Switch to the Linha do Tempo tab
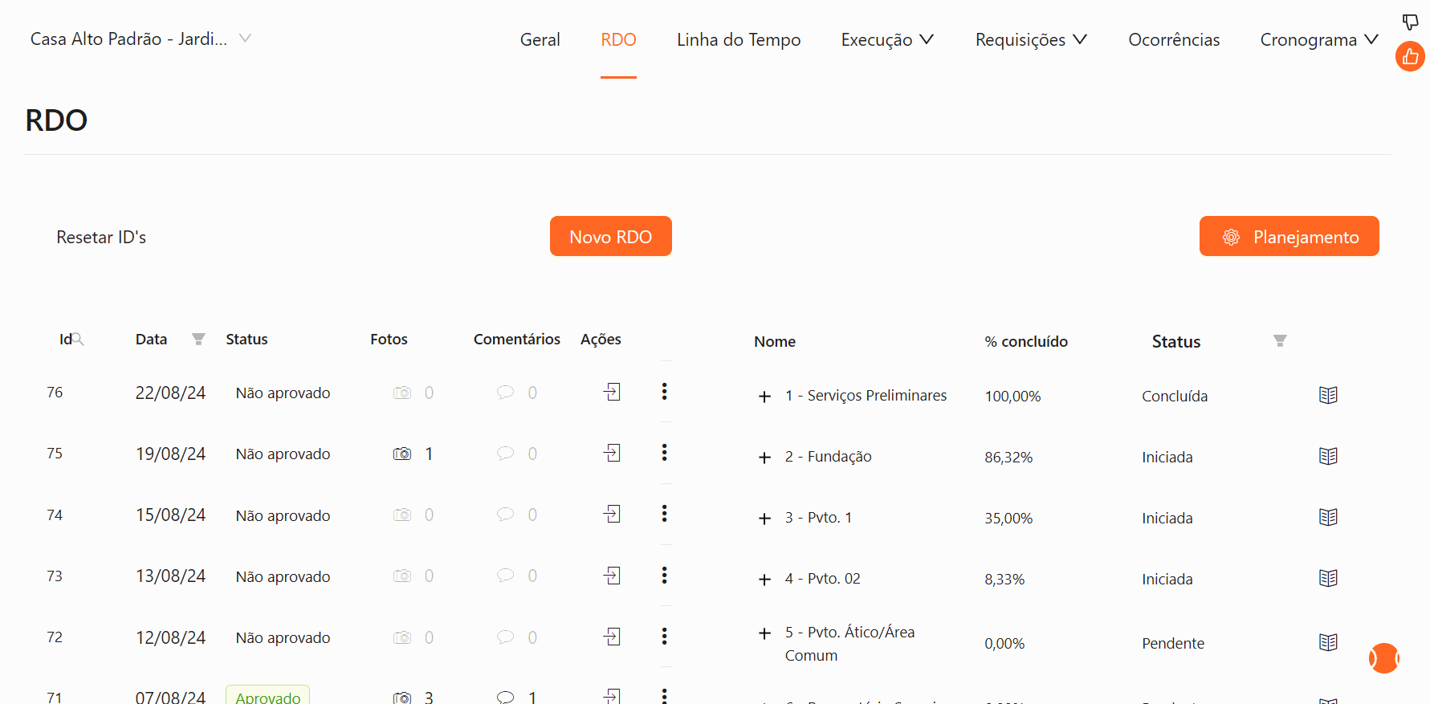1430x704 pixels. click(738, 39)
